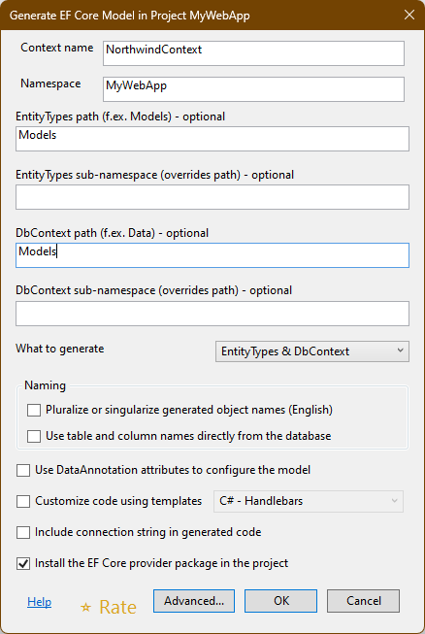Open the C# - Handlebars template dropdown

(309, 501)
